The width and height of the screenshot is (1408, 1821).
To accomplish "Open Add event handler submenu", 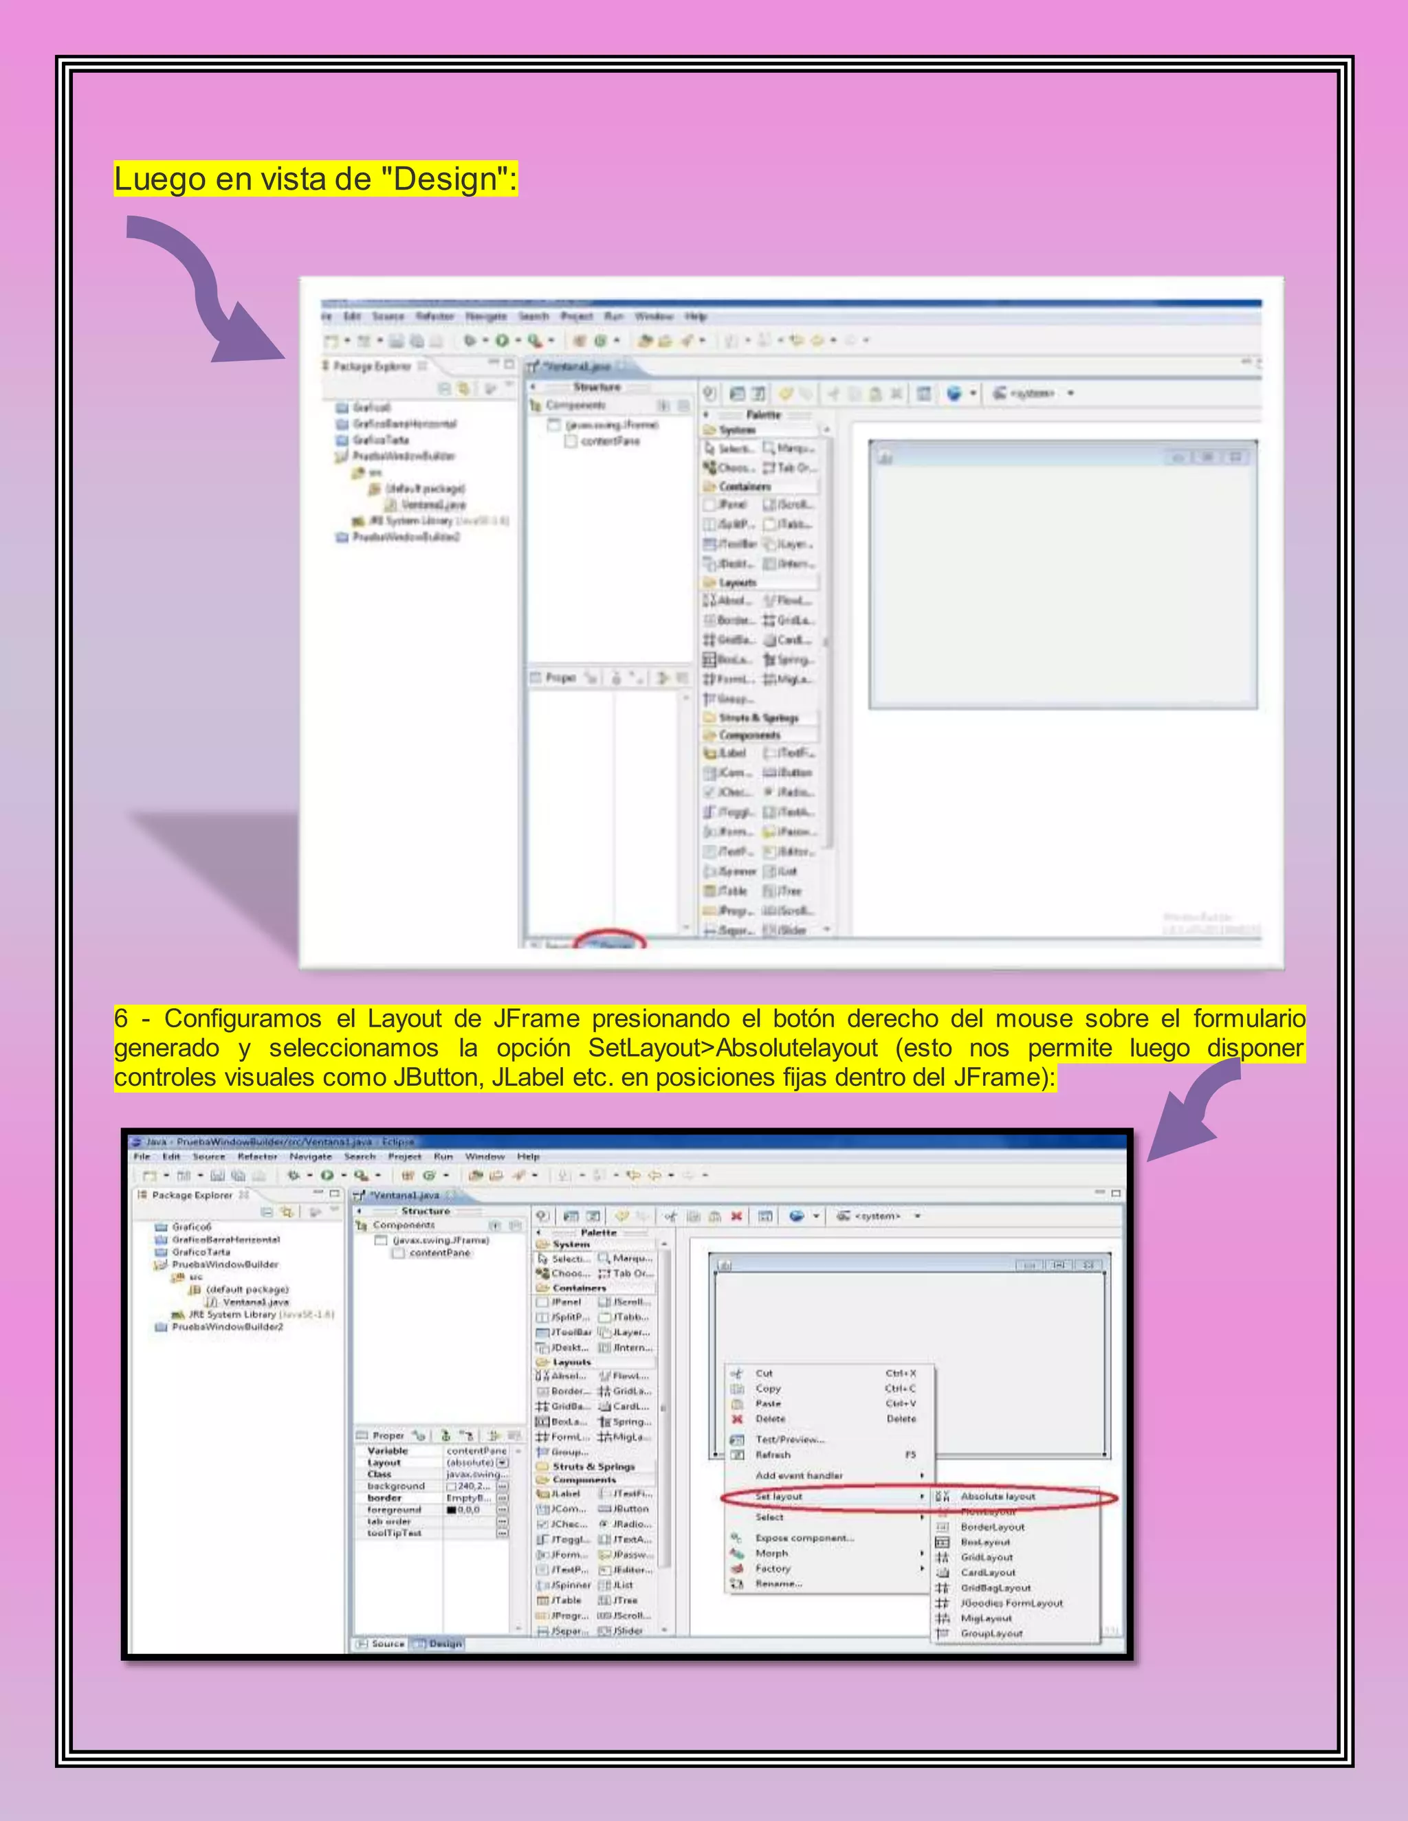I will point(828,1475).
